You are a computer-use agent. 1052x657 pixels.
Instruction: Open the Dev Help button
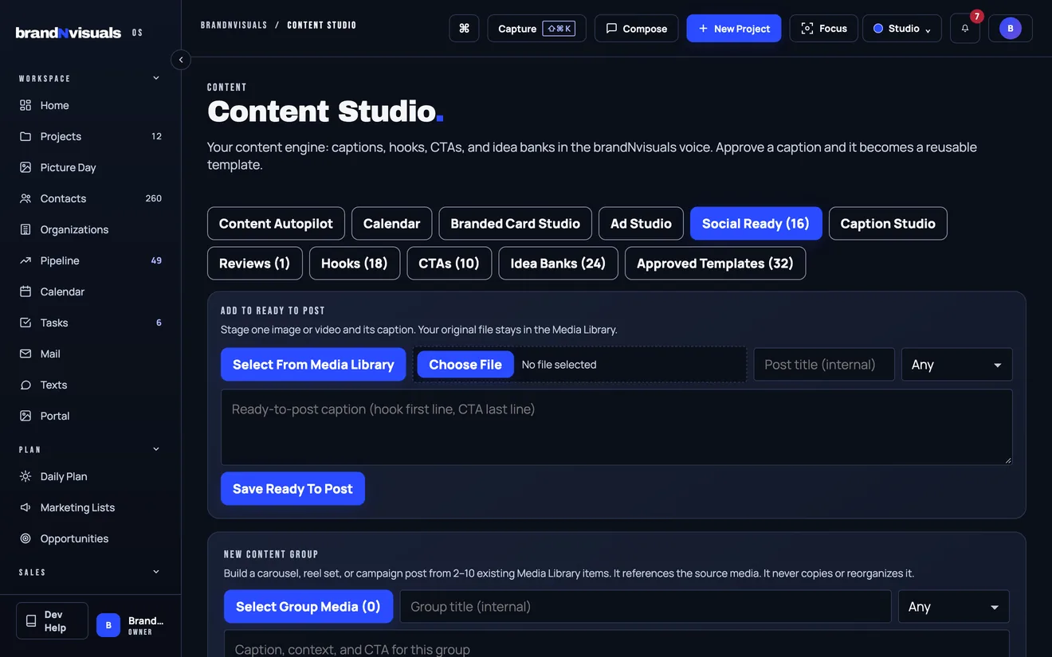pos(52,621)
